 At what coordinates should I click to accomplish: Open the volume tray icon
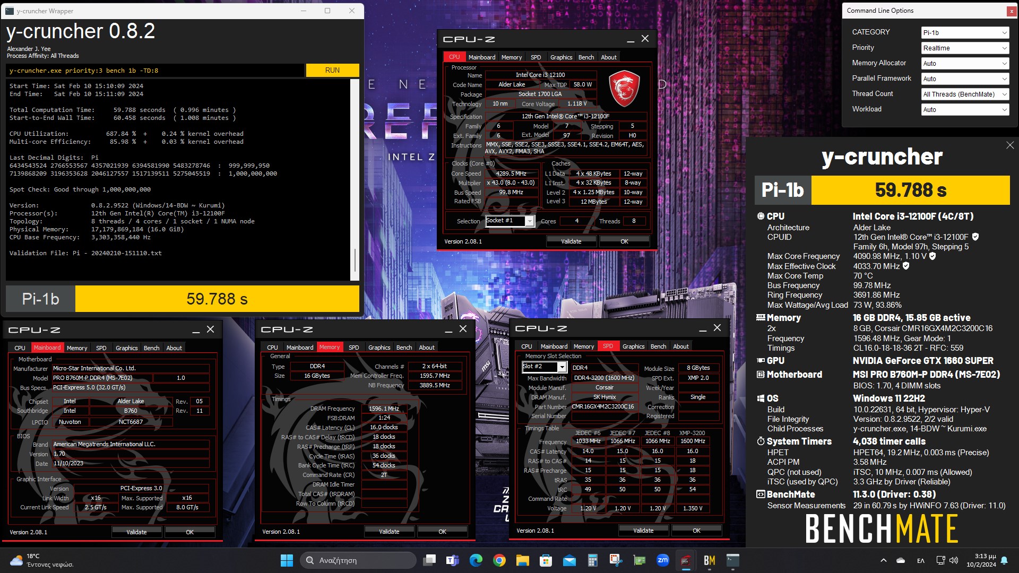(x=954, y=560)
